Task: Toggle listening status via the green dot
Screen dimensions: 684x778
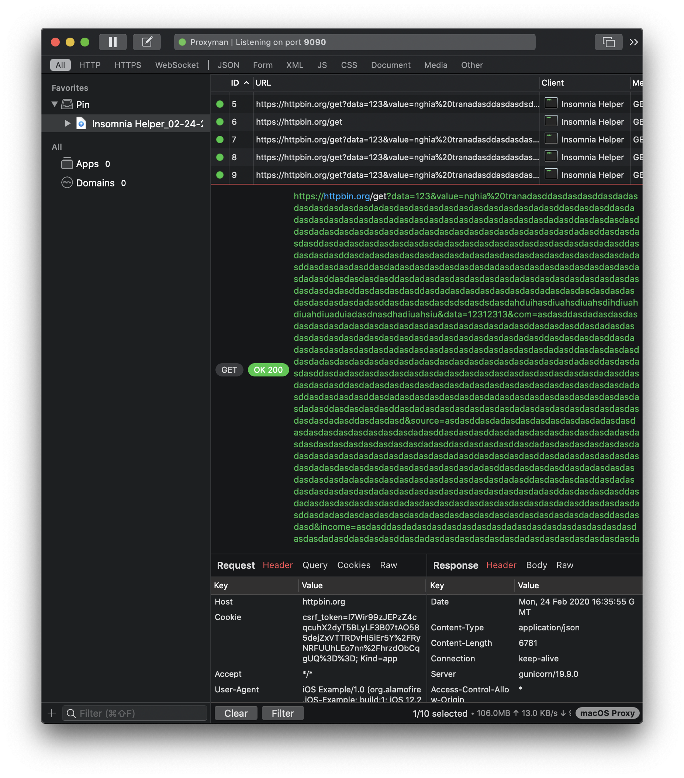Action: pos(183,42)
